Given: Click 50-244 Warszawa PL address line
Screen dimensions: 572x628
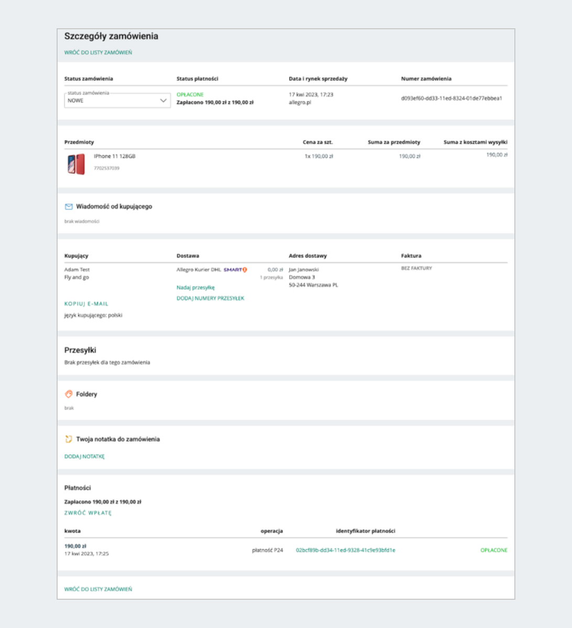Looking at the screenshot, I should point(314,285).
